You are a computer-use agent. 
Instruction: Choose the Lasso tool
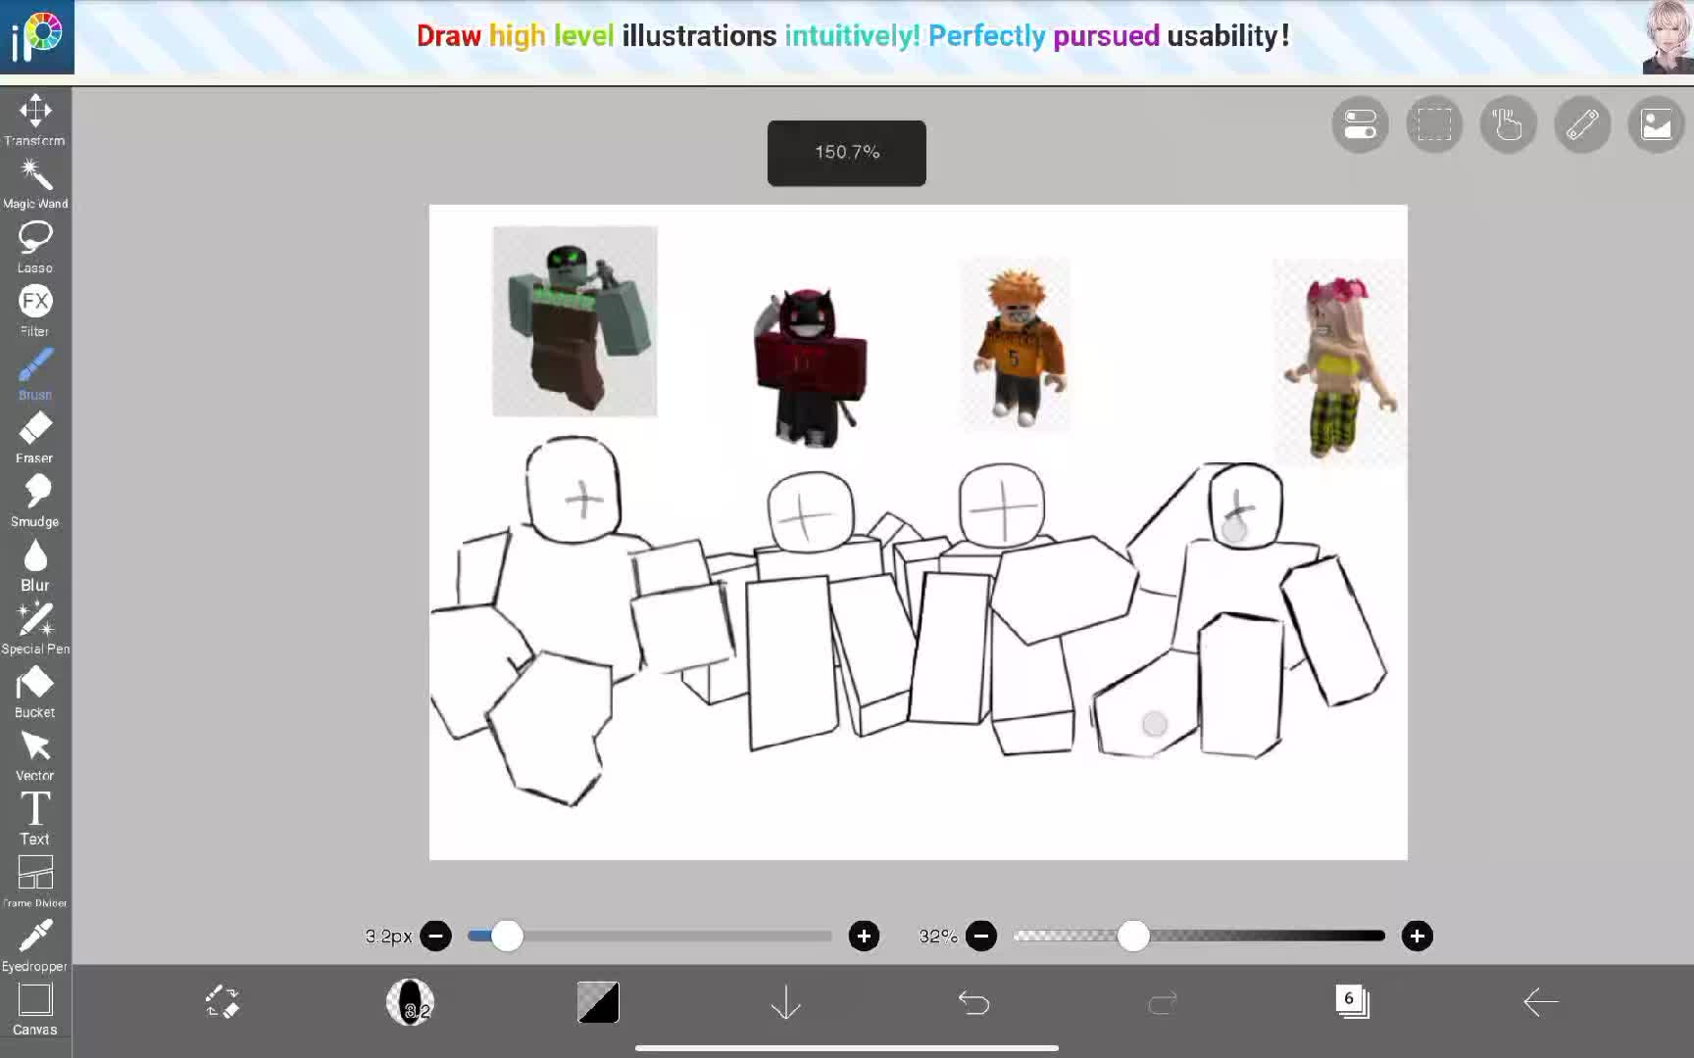(x=35, y=247)
